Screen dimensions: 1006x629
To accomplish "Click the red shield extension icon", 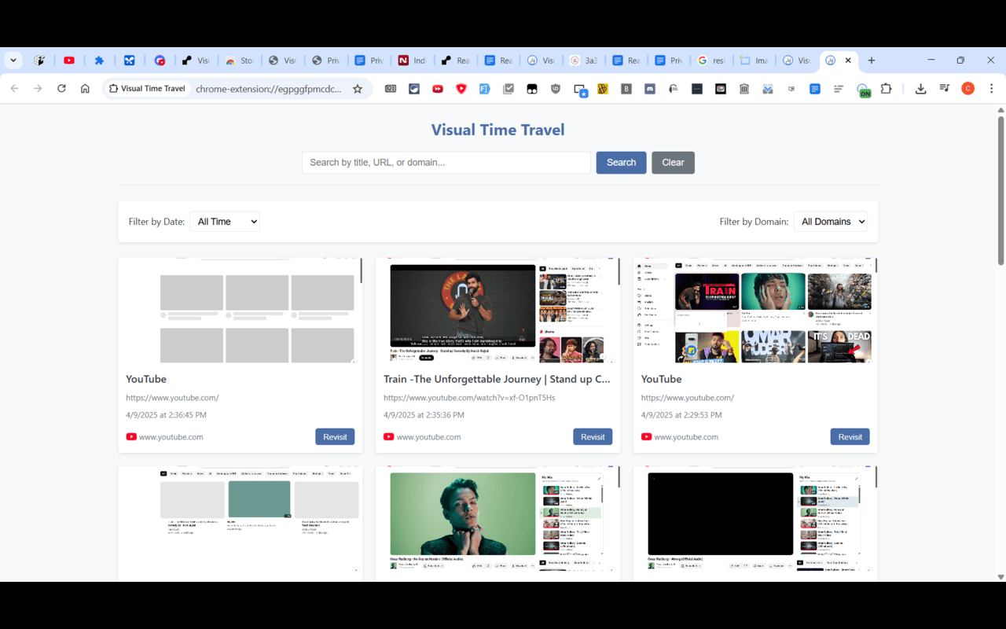I will click(x=461, y=89).
